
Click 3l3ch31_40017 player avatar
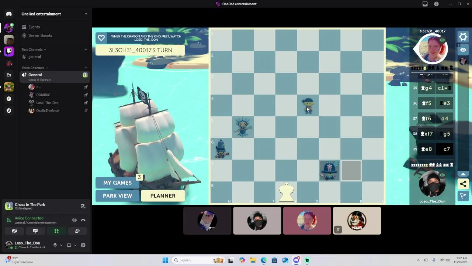(x=432, y=48)
